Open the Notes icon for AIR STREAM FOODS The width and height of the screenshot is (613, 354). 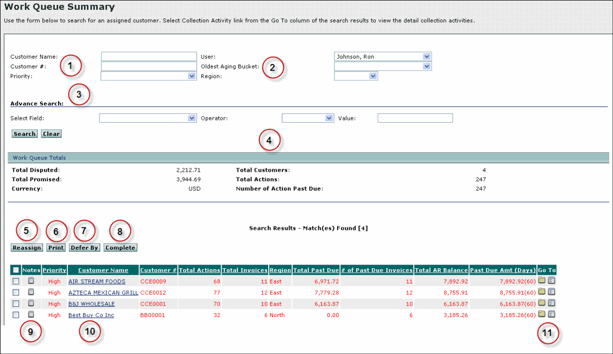click(x=31, y=281)
